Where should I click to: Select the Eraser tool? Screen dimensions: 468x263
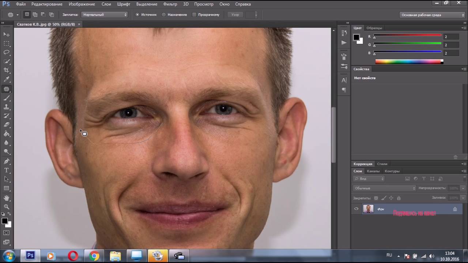[x=7, y=125]
